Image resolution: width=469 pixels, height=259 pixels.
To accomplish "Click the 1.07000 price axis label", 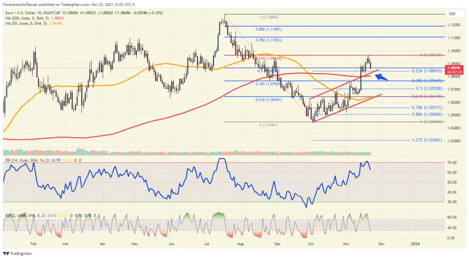I will [x=454, y=89].
